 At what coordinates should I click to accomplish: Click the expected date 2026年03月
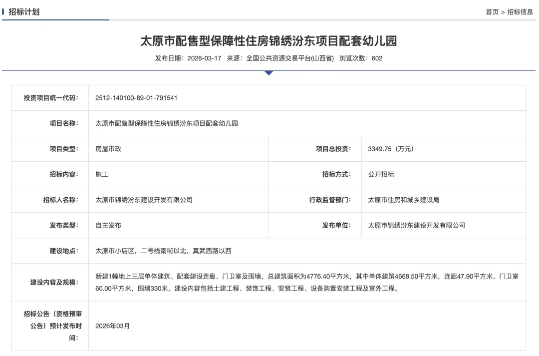112,326
